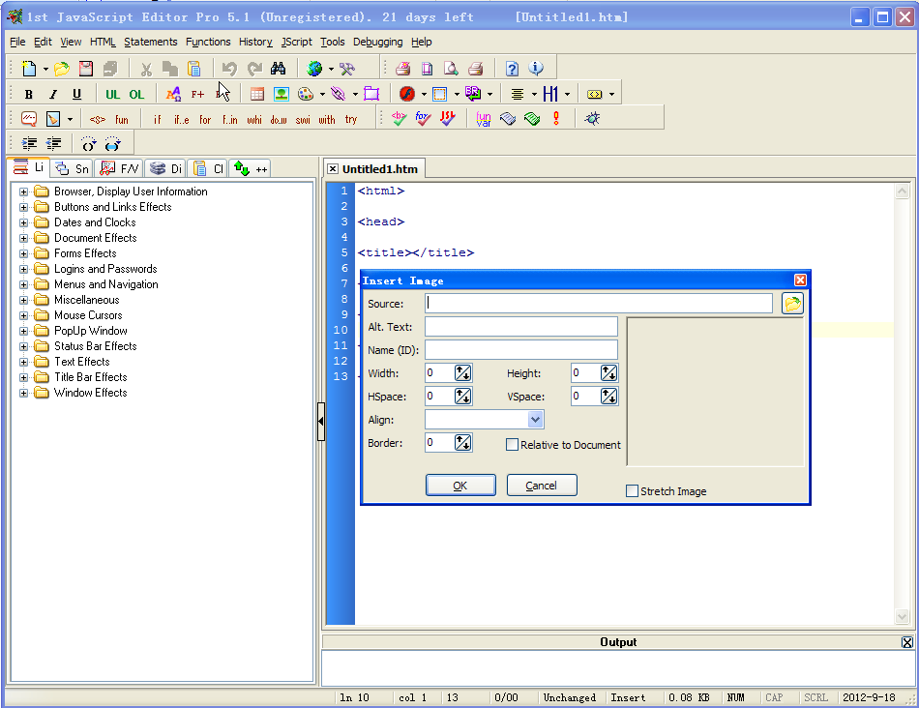
Task: Toggle bold formatting in the toolbar
Action: click(28, 93)
